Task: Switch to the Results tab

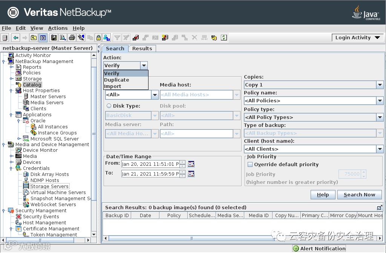Action: [142, 49]
